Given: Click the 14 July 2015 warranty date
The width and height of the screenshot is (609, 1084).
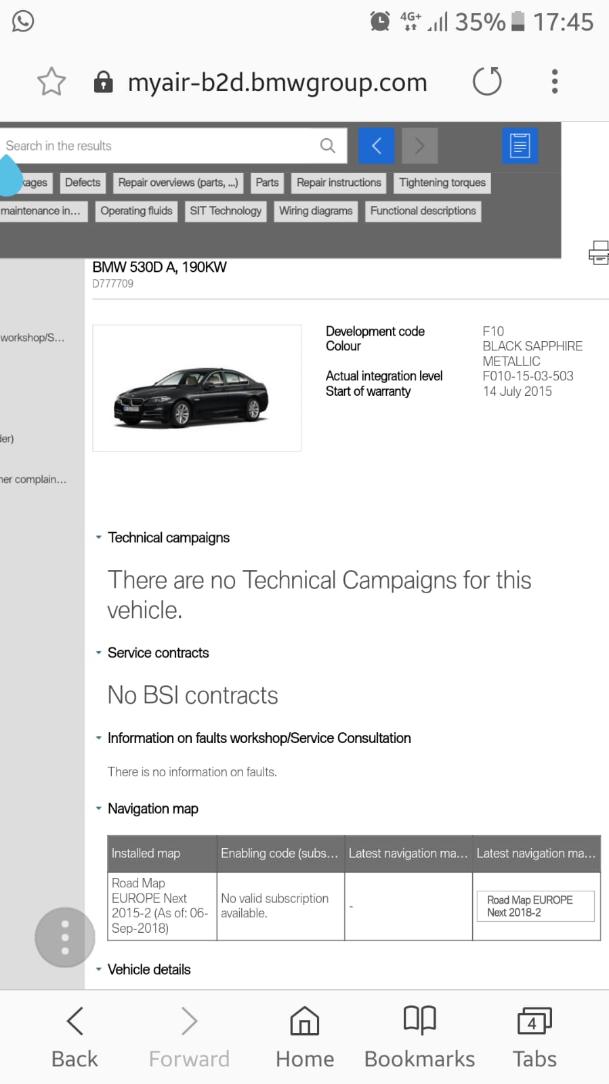Looking at the screenshot, I should (517, 392).
